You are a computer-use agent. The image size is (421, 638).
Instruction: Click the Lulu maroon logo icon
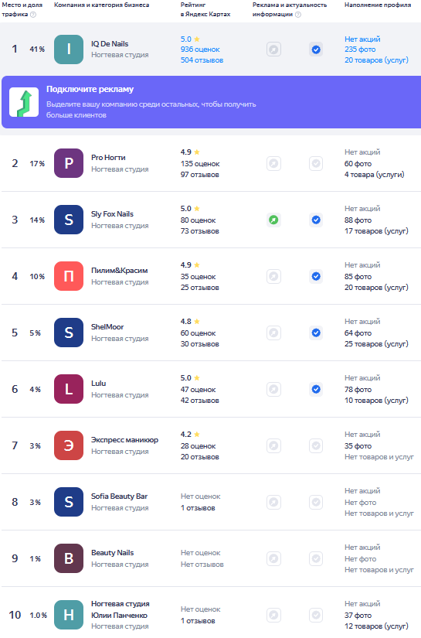(69, 389)
